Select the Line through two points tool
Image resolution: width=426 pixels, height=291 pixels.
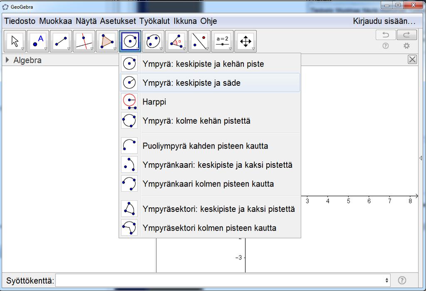point(61,41)
